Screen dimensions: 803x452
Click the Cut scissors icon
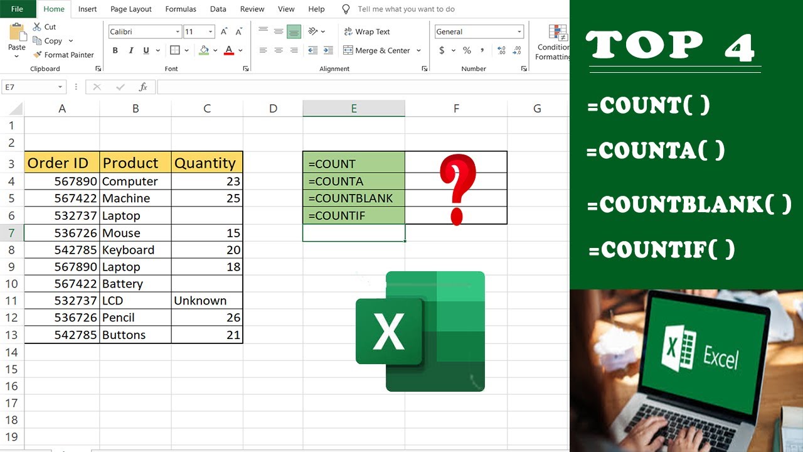tap(37, 27)
